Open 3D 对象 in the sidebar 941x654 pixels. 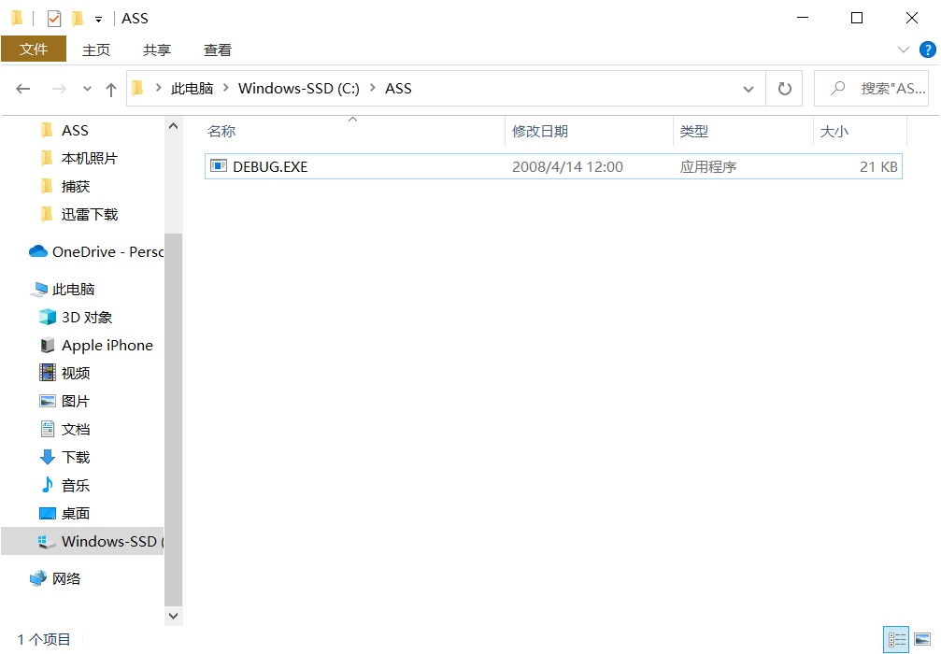pyautogui.click(x=86, y=318)
